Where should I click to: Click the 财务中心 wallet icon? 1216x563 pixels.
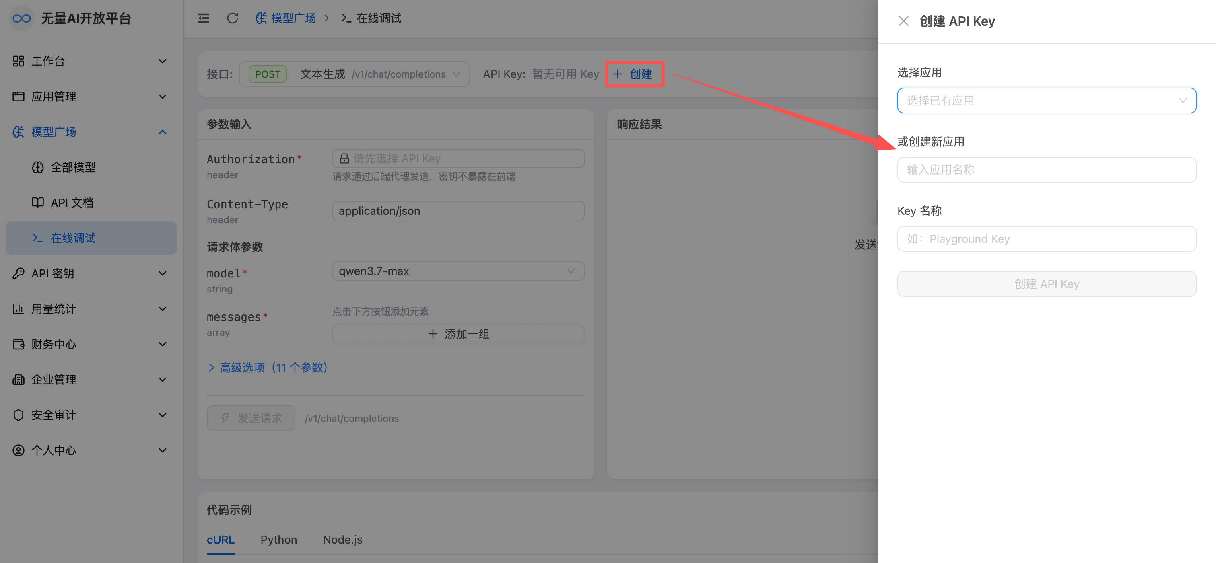19,344
